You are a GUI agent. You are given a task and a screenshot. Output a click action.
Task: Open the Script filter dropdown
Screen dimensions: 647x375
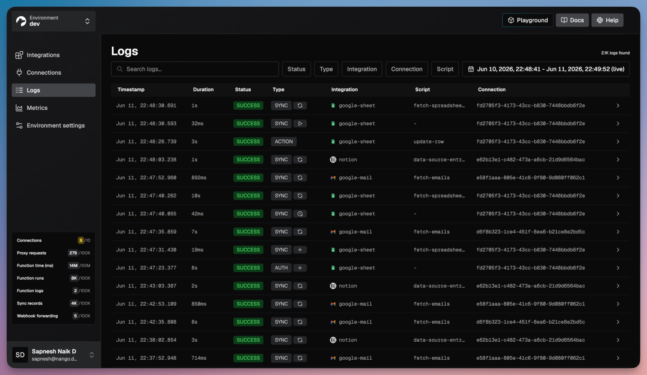(445, 69)
